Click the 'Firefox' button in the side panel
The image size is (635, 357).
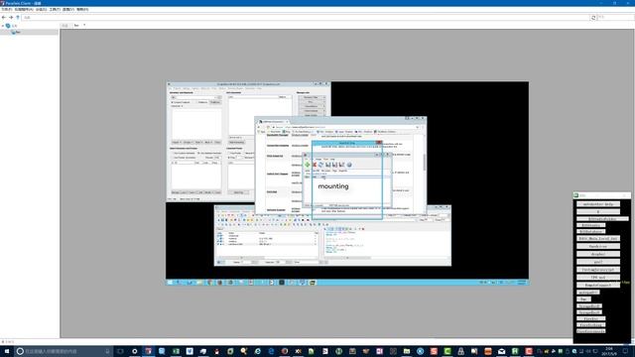pyautogui.click(x=591, y=318)
